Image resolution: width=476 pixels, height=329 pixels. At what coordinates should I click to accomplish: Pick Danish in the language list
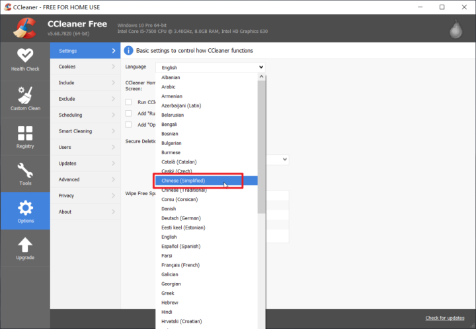tap(206, 209)
